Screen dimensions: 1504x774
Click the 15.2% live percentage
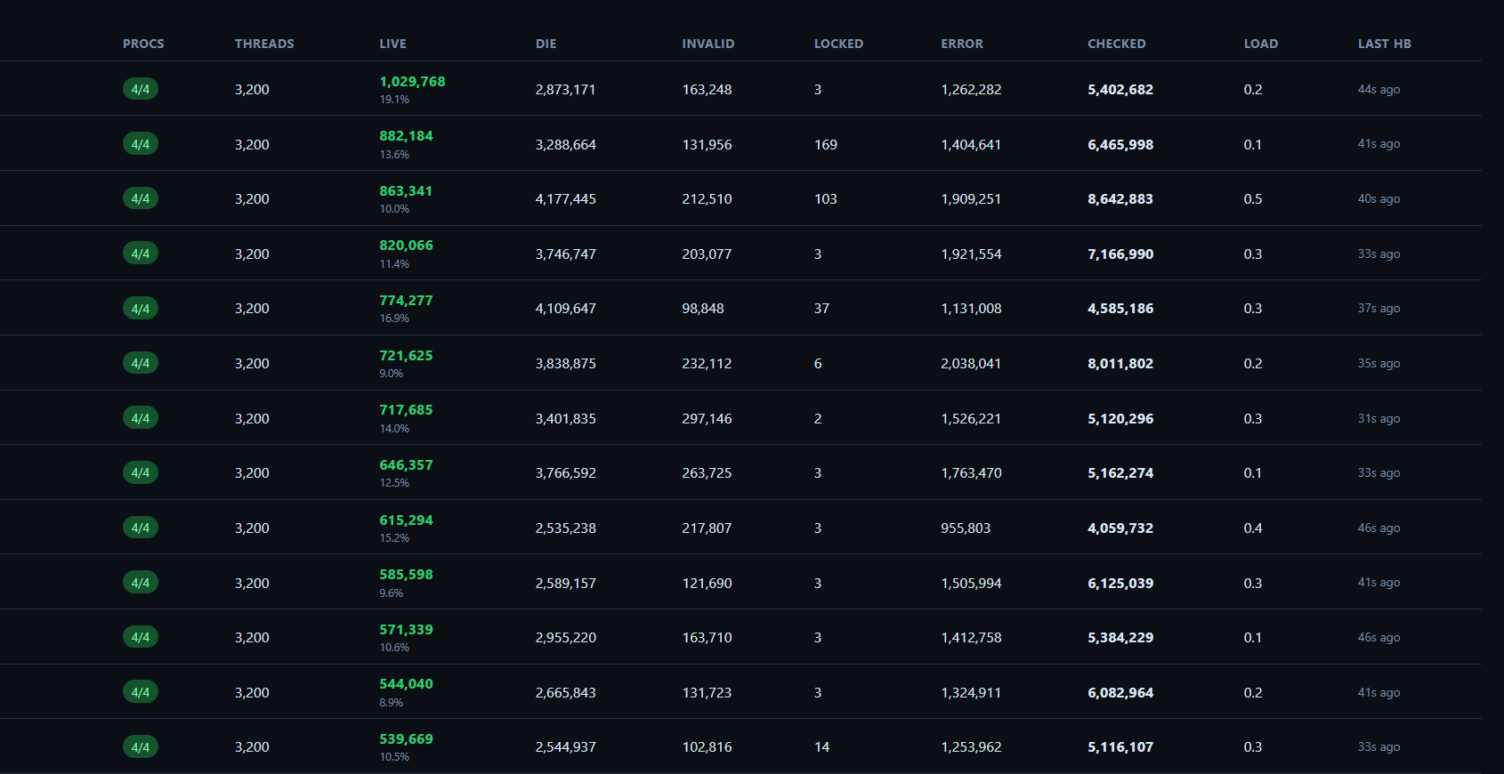(394, 538)
